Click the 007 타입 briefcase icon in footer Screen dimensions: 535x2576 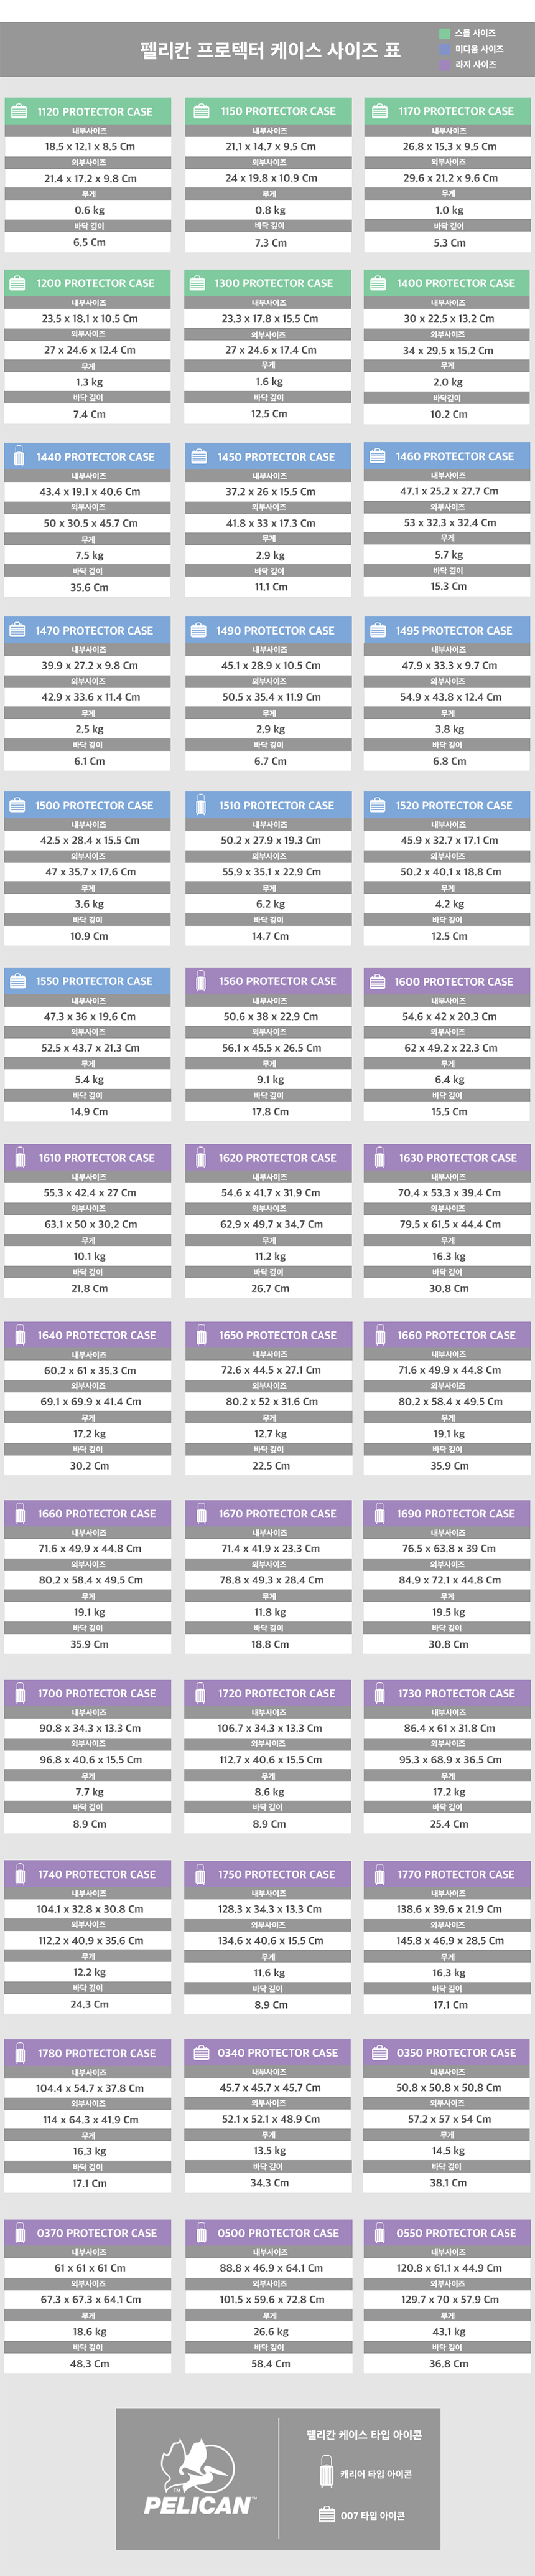(x=326, y=2515)
